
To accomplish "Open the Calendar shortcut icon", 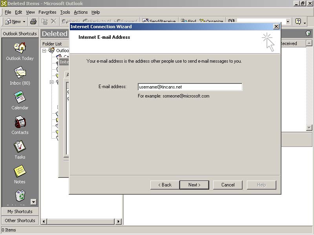I will pos(20,97).
